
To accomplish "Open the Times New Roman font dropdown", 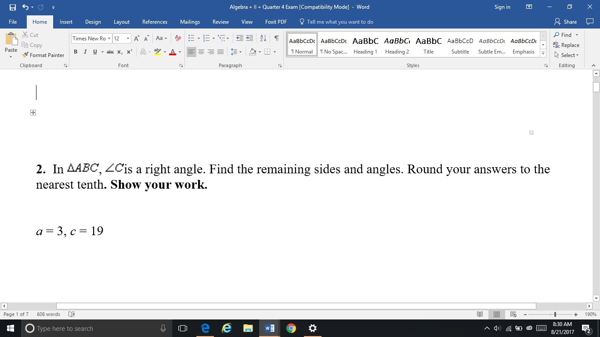I will tap(110, 39).
